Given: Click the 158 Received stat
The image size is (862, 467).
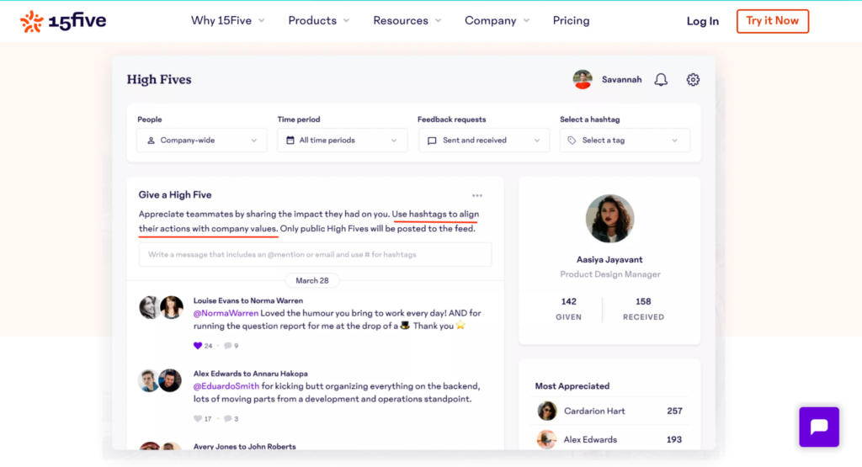Looking at the screenshot, I should click(x=643, y=309).
